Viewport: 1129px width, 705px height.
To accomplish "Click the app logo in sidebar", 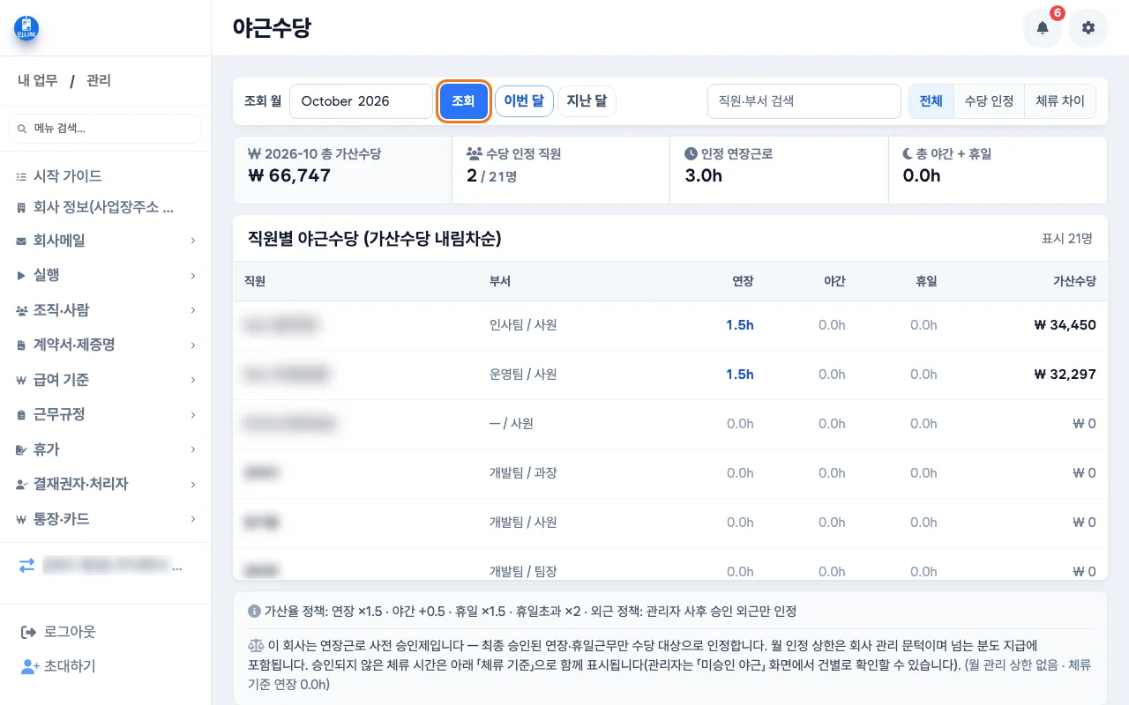I will coord(26,28).
